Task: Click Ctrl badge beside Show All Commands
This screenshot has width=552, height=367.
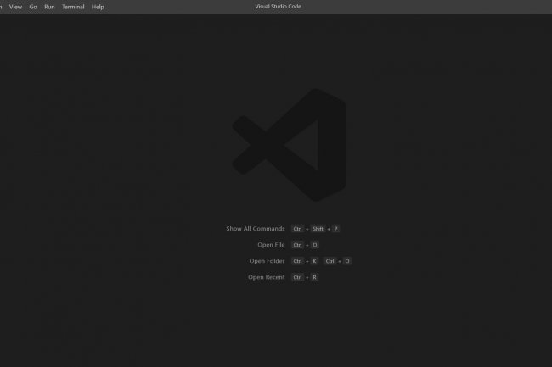Action: pyautogui.click(x=297, y=229)
